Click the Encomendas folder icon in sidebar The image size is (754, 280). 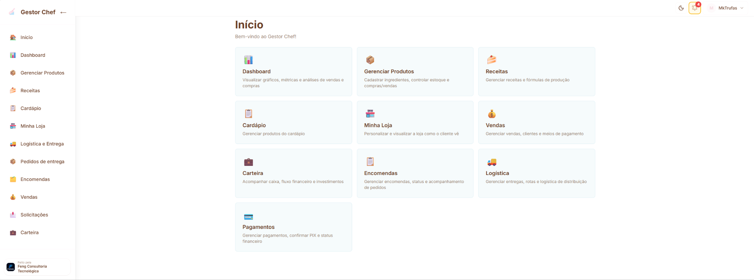click(13, 179)
